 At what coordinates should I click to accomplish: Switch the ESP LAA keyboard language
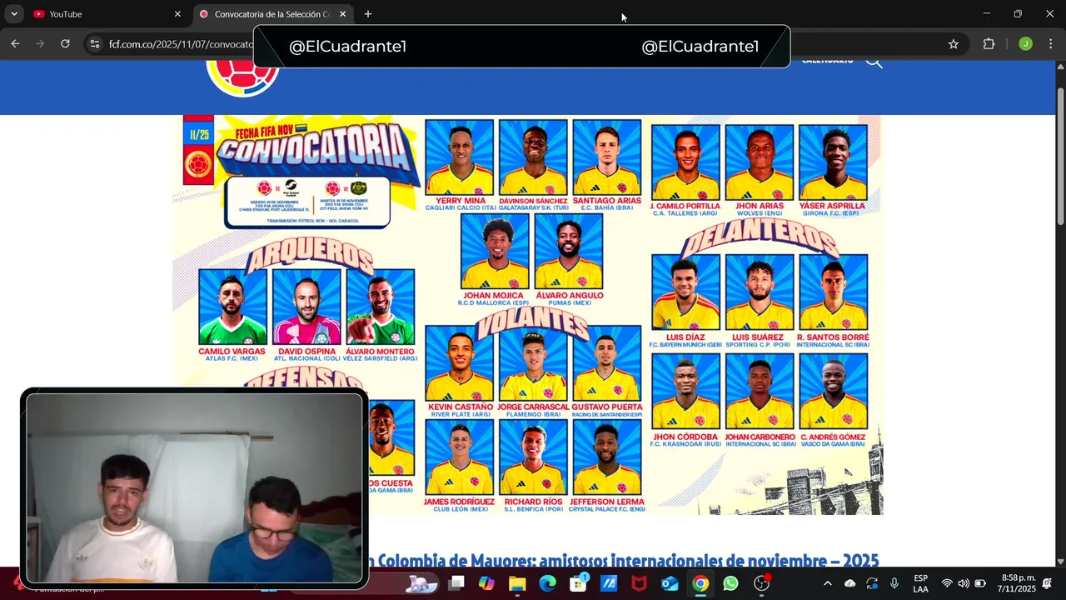click(x=920, y=583)
